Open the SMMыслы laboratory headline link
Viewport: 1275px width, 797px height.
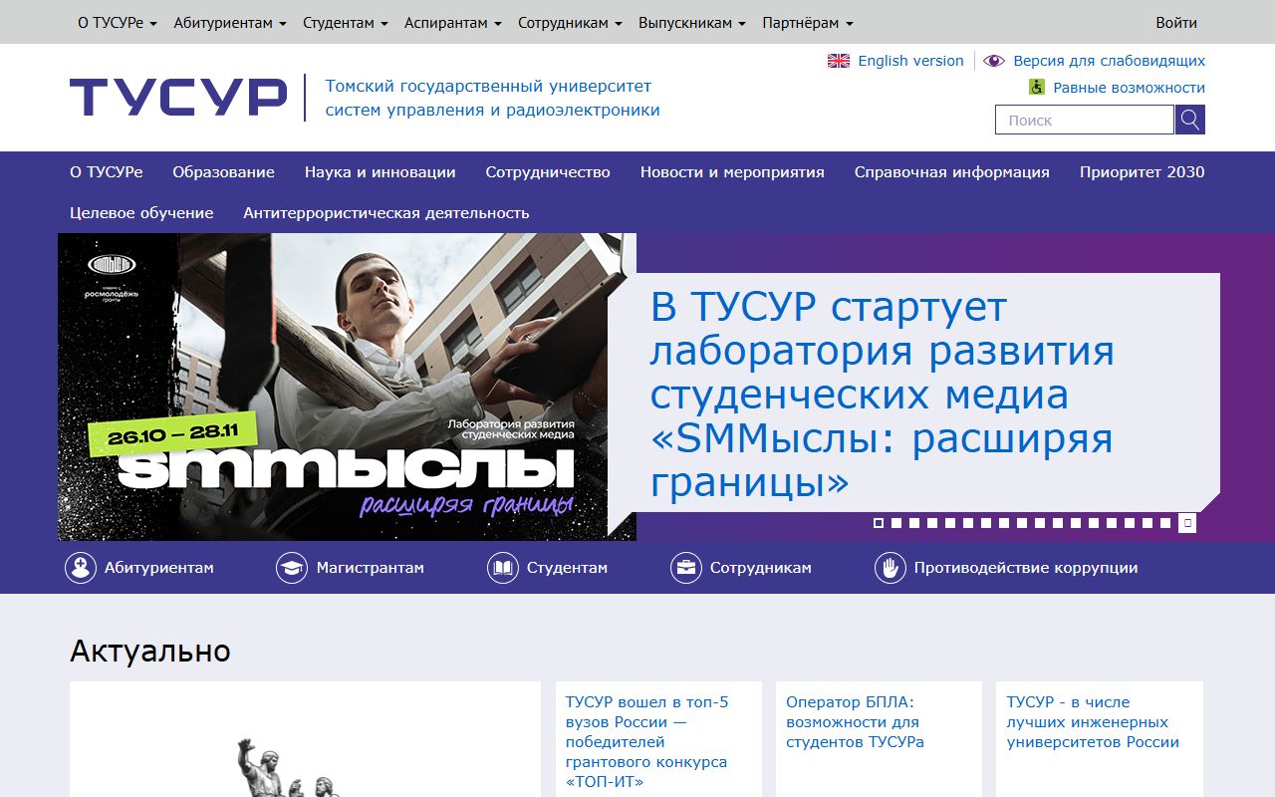882,395
